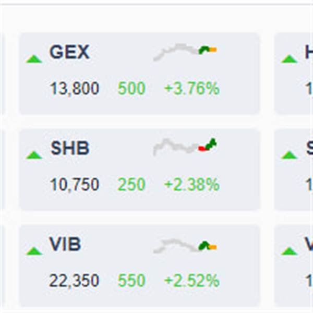
Task: Select the GEX ticker symbol
Action: (x=69, y=52)
